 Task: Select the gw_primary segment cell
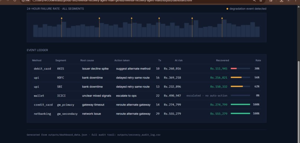coord(66,105)
